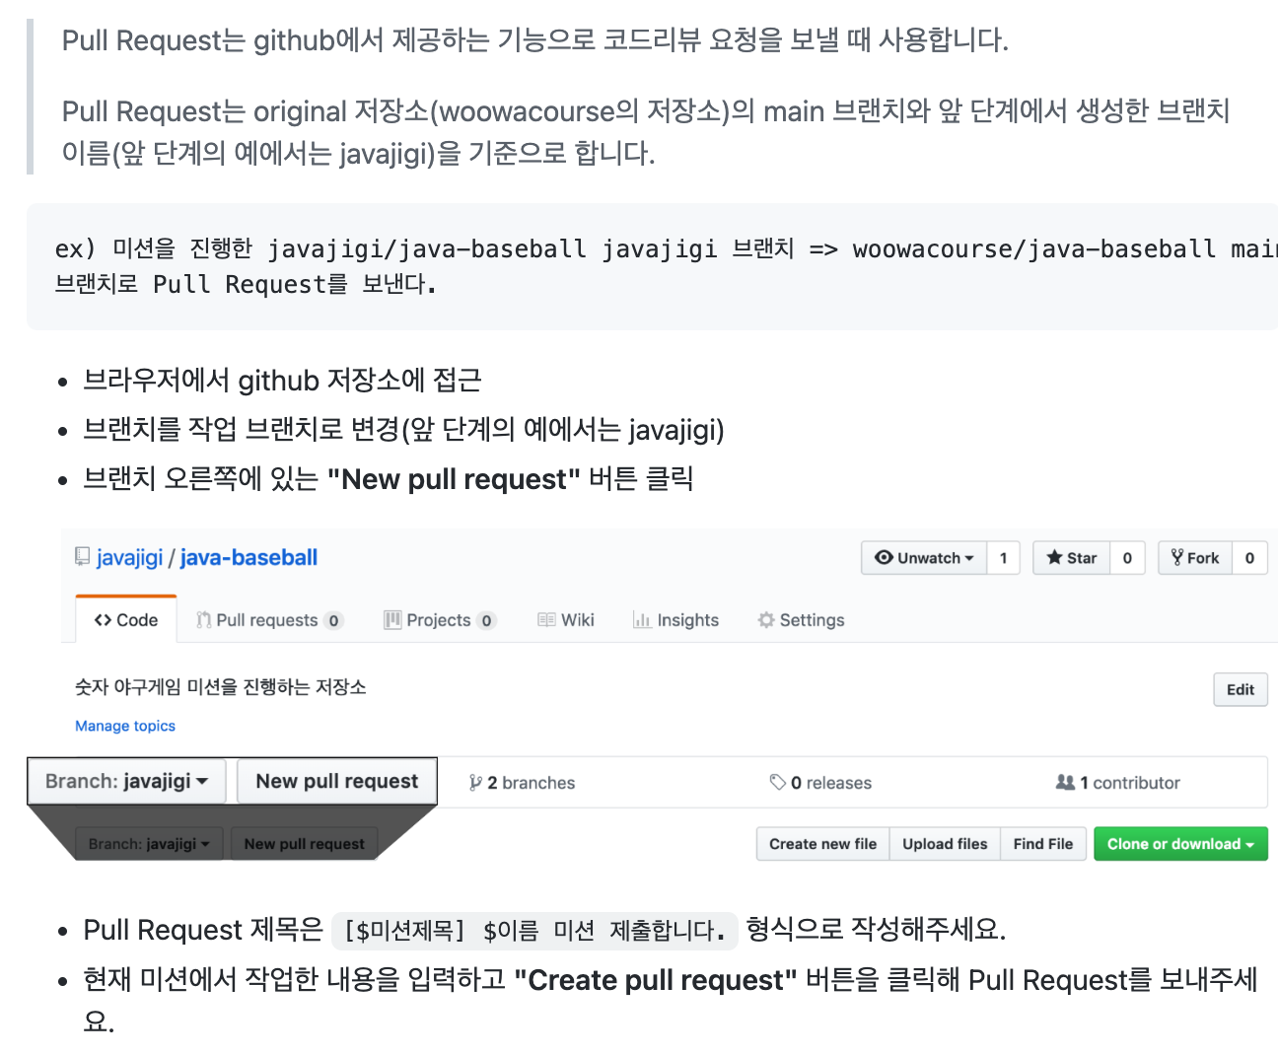Click the watcher count showing 1

coord(1004,558)
